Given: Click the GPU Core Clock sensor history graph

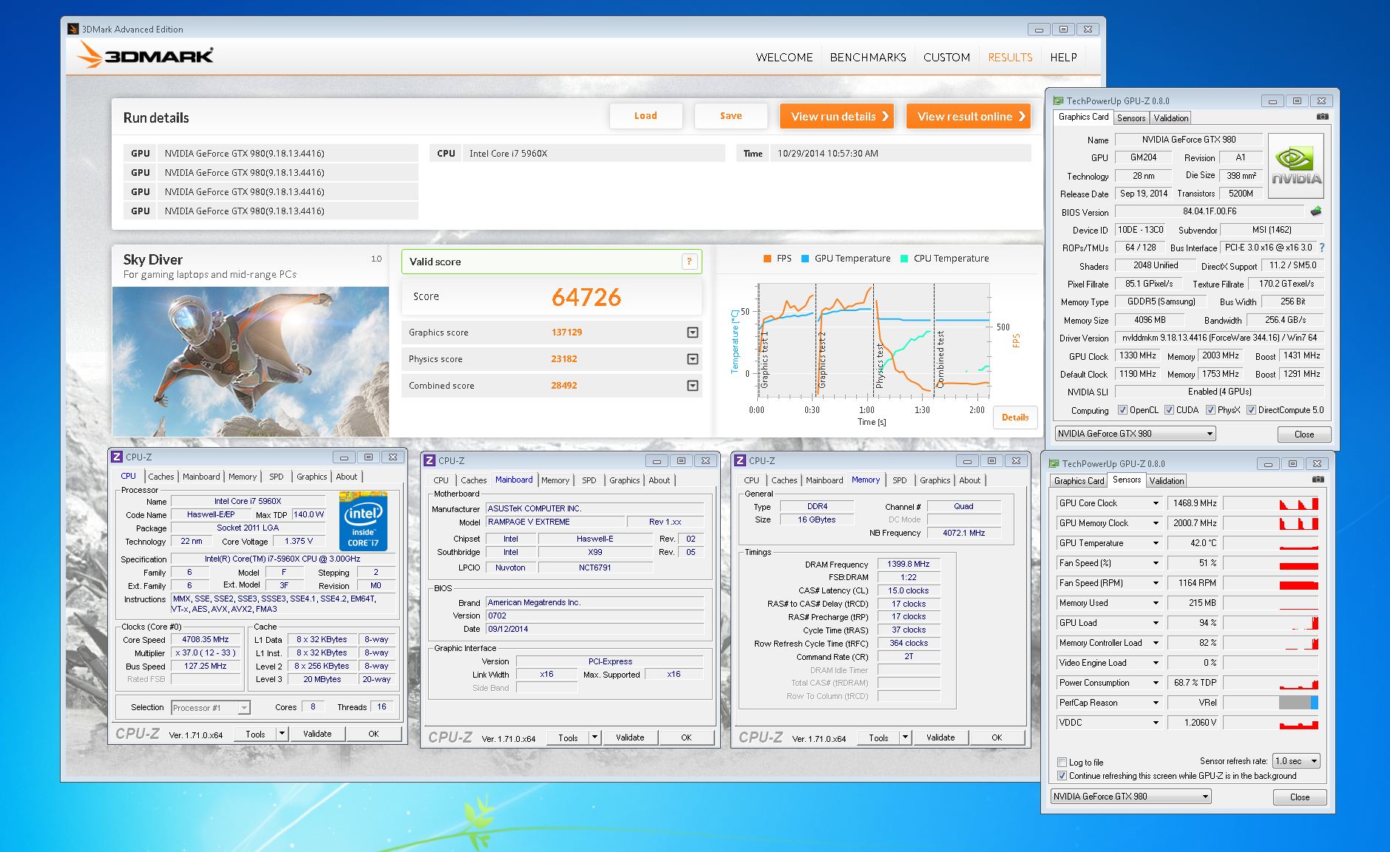Looking at the screenshot, I should 1271,503.
